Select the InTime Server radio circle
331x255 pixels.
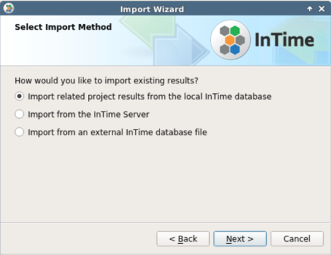pyautogui.click(x=19, y=114)
